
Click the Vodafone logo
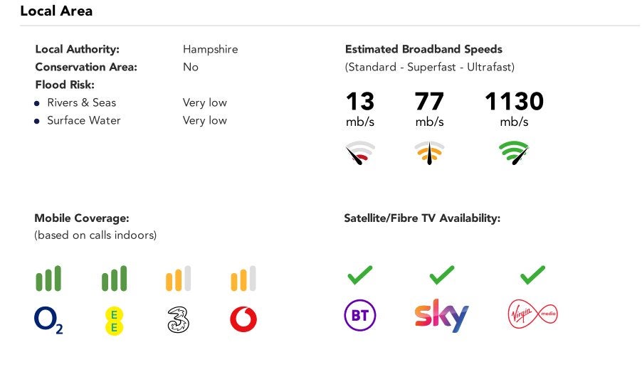pyautogui.click(x=243, y=319)
